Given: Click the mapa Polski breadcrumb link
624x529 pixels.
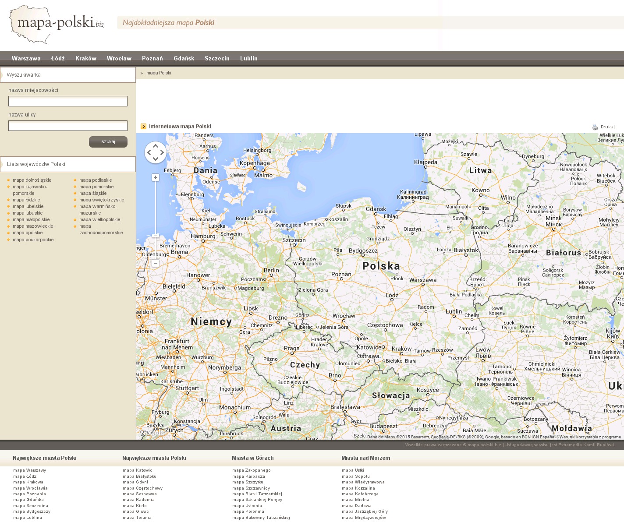Looking at the screenshot, I should tap(159, 73).
